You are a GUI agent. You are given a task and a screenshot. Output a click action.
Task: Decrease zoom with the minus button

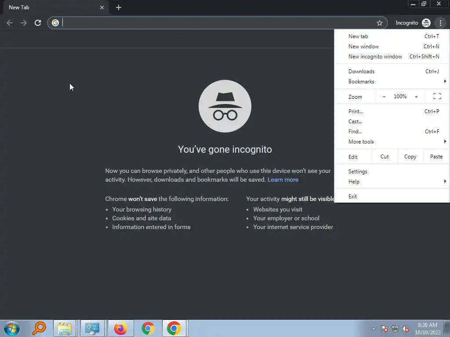click(384, 97)
